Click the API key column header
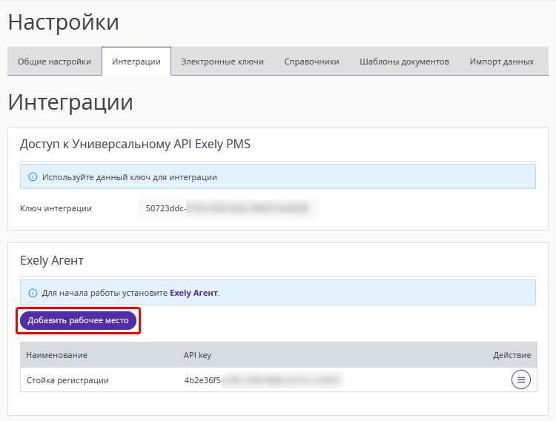 pos(197,355)
